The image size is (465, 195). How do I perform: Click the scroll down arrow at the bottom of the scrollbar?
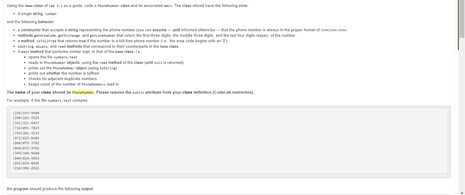click(x=462, y=193)
